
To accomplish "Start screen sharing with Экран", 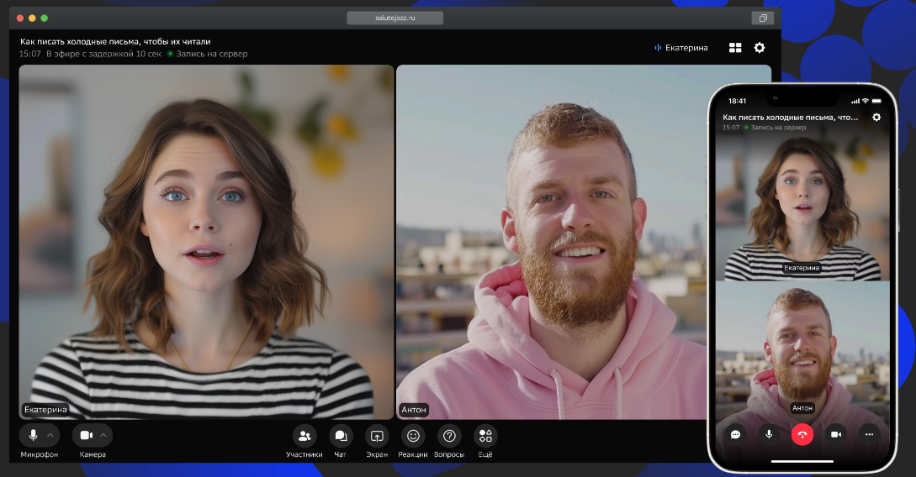I will click(377, 436).
